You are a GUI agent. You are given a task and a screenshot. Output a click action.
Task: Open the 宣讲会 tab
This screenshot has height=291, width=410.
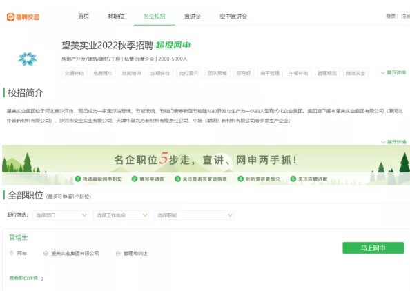193,16
